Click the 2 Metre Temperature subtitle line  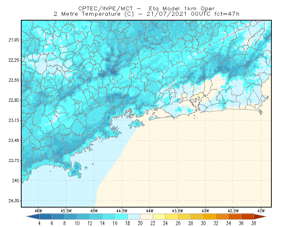coord(146,14)
